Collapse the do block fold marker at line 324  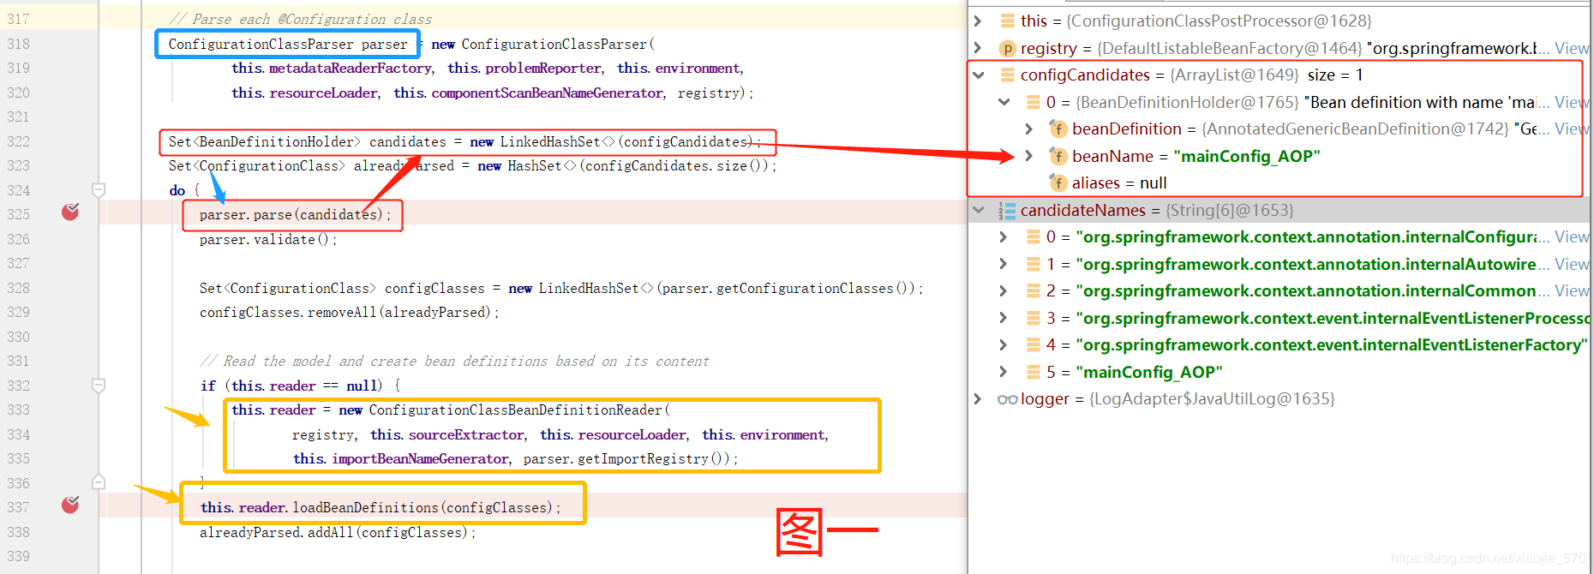99,190
